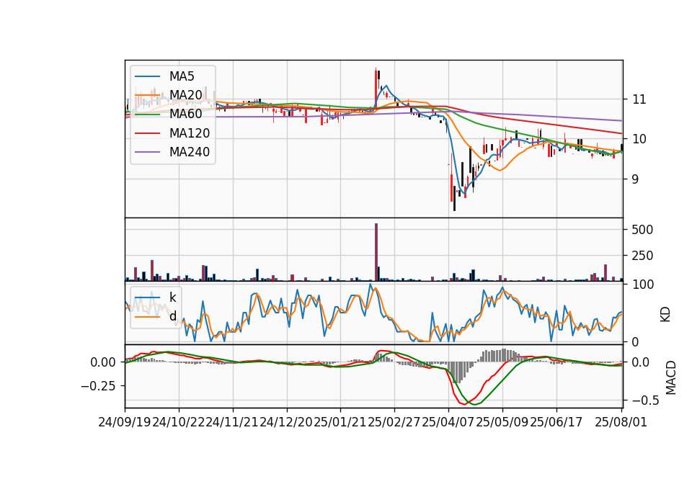This screenshot has width=692, height=497.
Task: Click the date label 25/04/07
Action: (x=448, y=422)
